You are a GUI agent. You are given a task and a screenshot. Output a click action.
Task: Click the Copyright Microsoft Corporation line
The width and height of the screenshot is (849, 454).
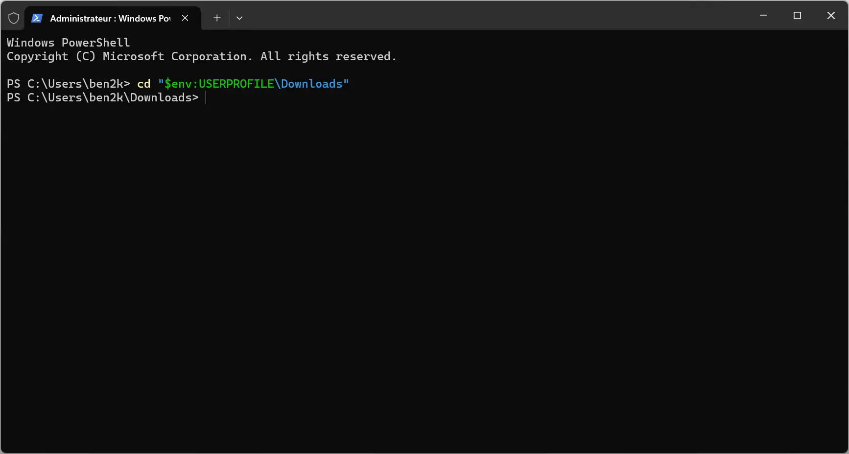point(201,57)
